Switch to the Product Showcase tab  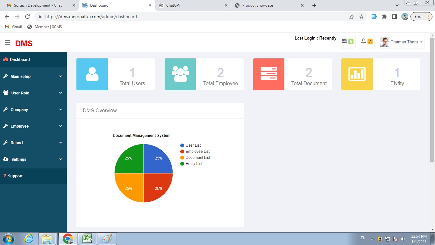point(257,5)
